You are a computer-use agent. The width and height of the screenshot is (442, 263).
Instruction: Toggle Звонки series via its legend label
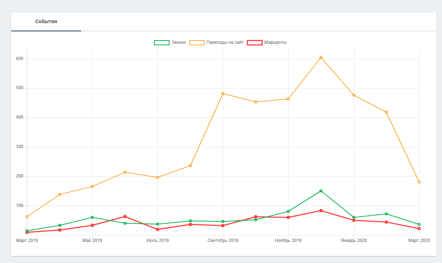coord(179,42)
